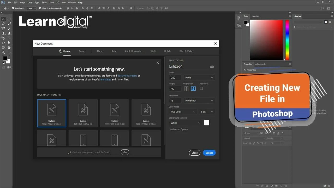Open the Auto-Select Layer dropdown
Viewport: 334px width, 188px height.
pyautogui.click(x=32, y=8)
